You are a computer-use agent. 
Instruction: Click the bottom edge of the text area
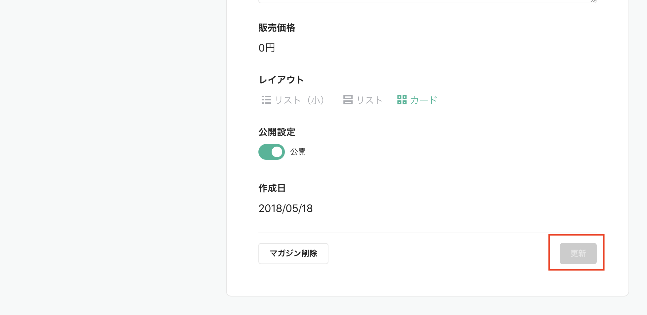[428, 2]
